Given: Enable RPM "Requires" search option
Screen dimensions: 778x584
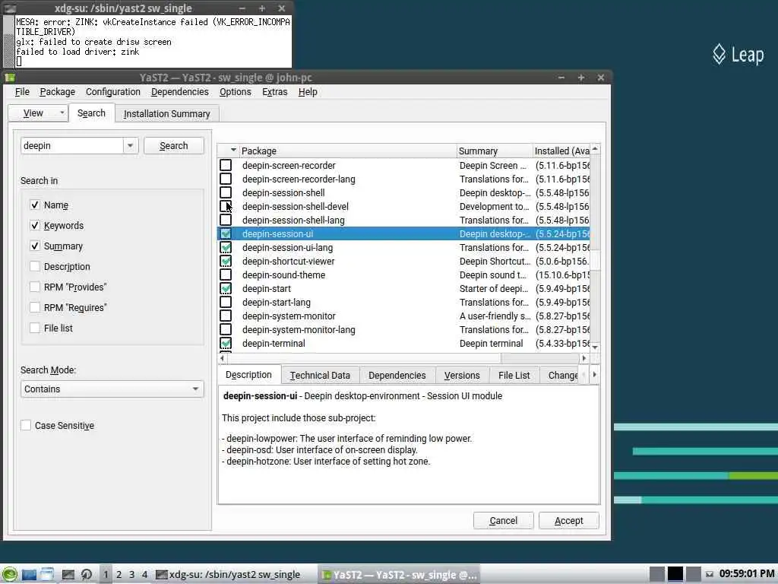Looking at the screenshot, I should [35, 307].
